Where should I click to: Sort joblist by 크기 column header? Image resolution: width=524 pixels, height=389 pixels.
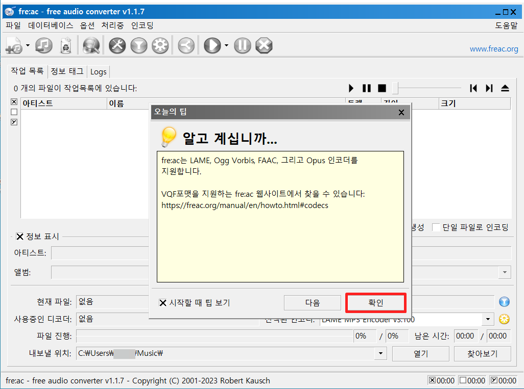(x=474, y=103)
